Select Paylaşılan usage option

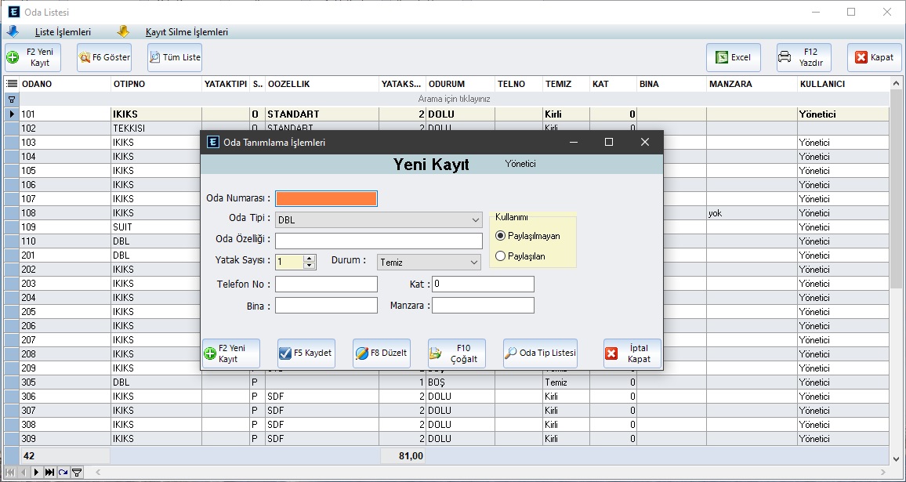click(520, 256)
